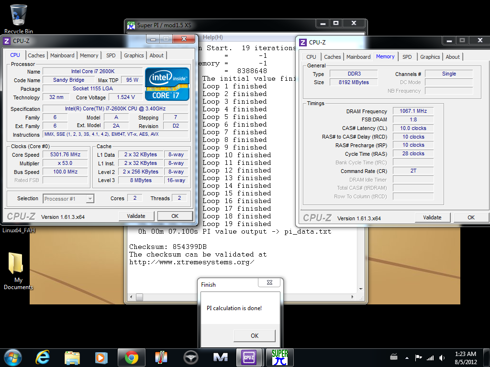The image size is (490, 367).
Task: Switch to Caches tab in left CPU-Z
Action: pos(36,55)
